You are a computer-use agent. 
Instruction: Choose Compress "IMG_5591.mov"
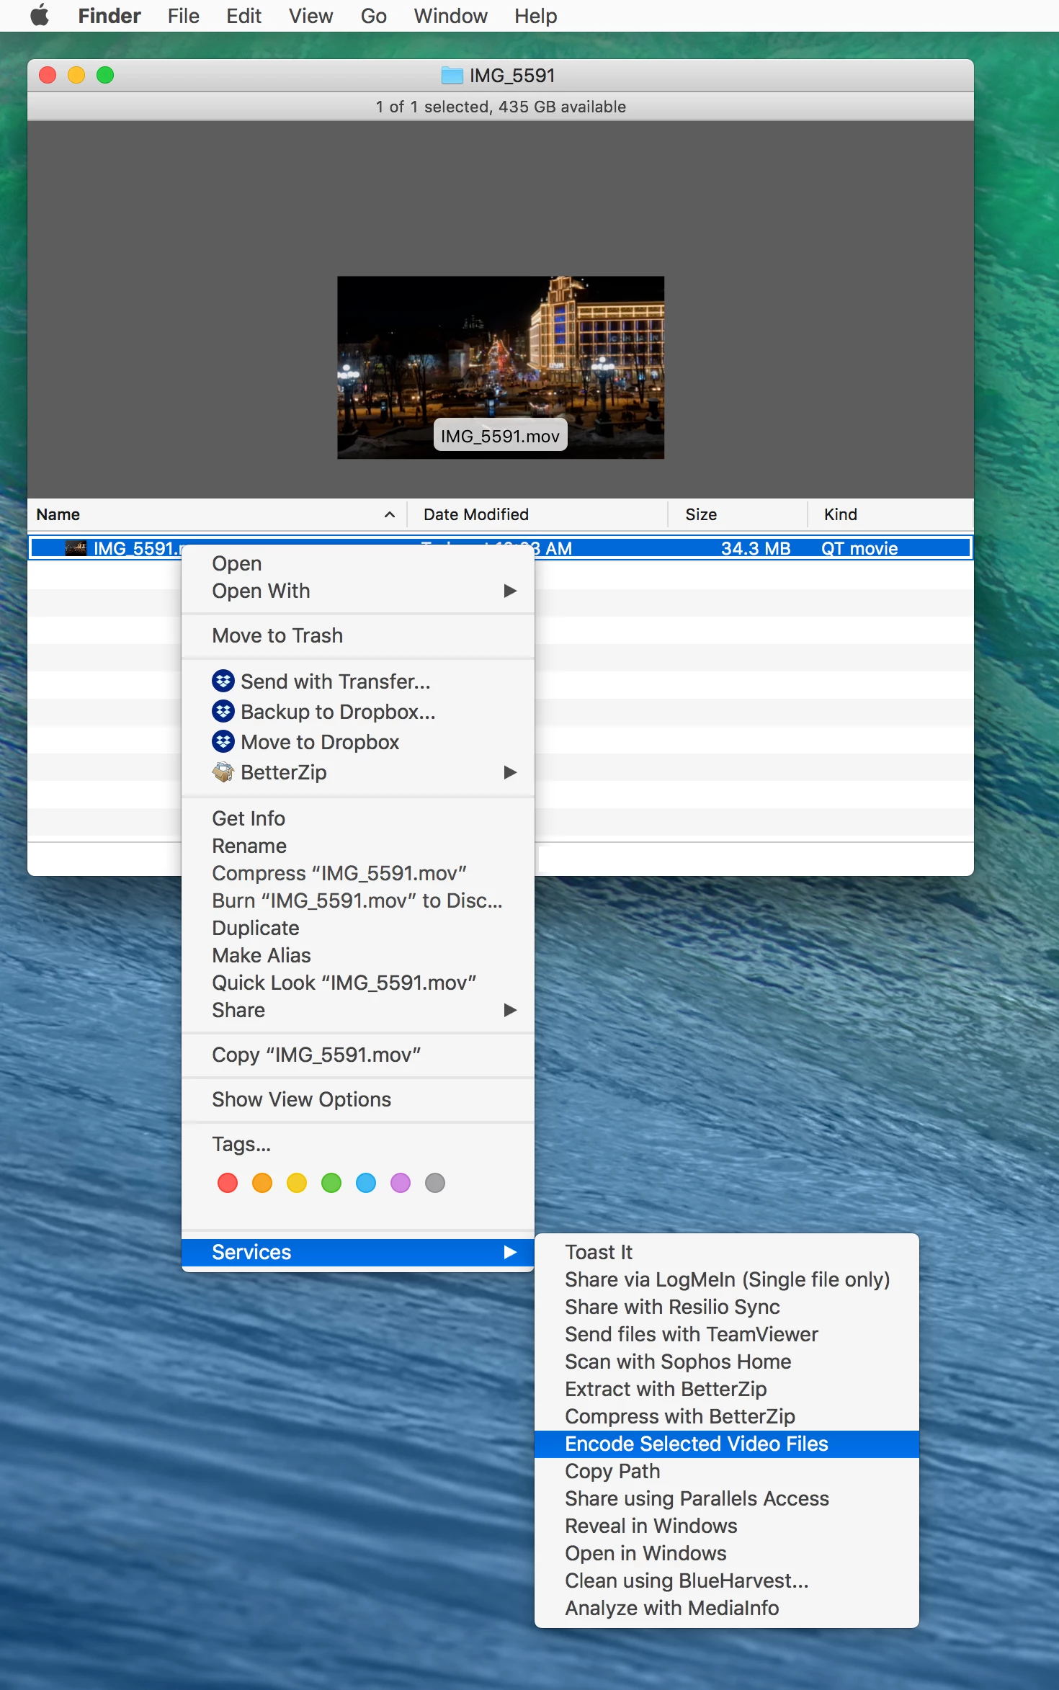coord(358,873)
